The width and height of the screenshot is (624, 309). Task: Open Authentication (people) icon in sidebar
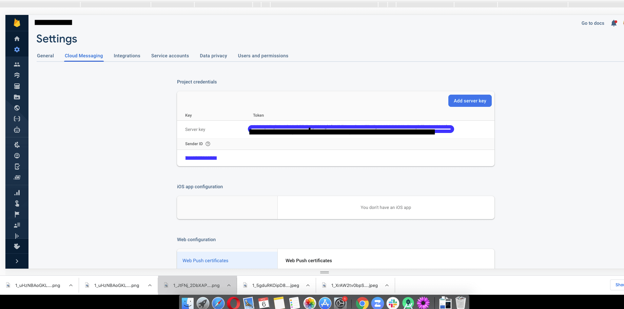point(17,64)
